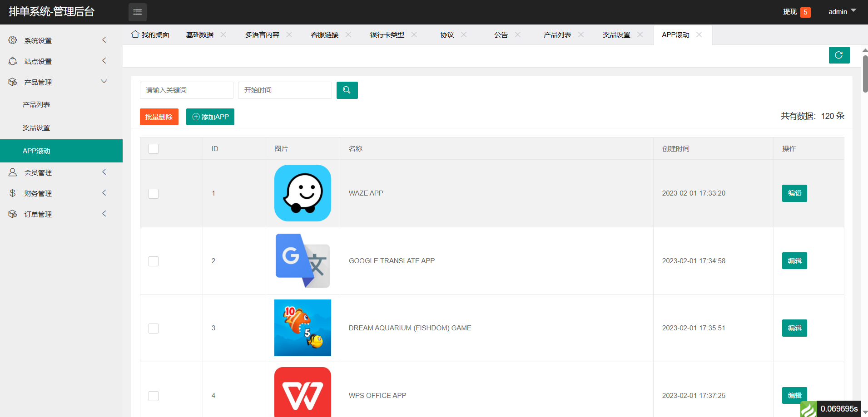
Task: Click the 会员管理 person icon
Action: pyautogui.click(x=13, y=172)
